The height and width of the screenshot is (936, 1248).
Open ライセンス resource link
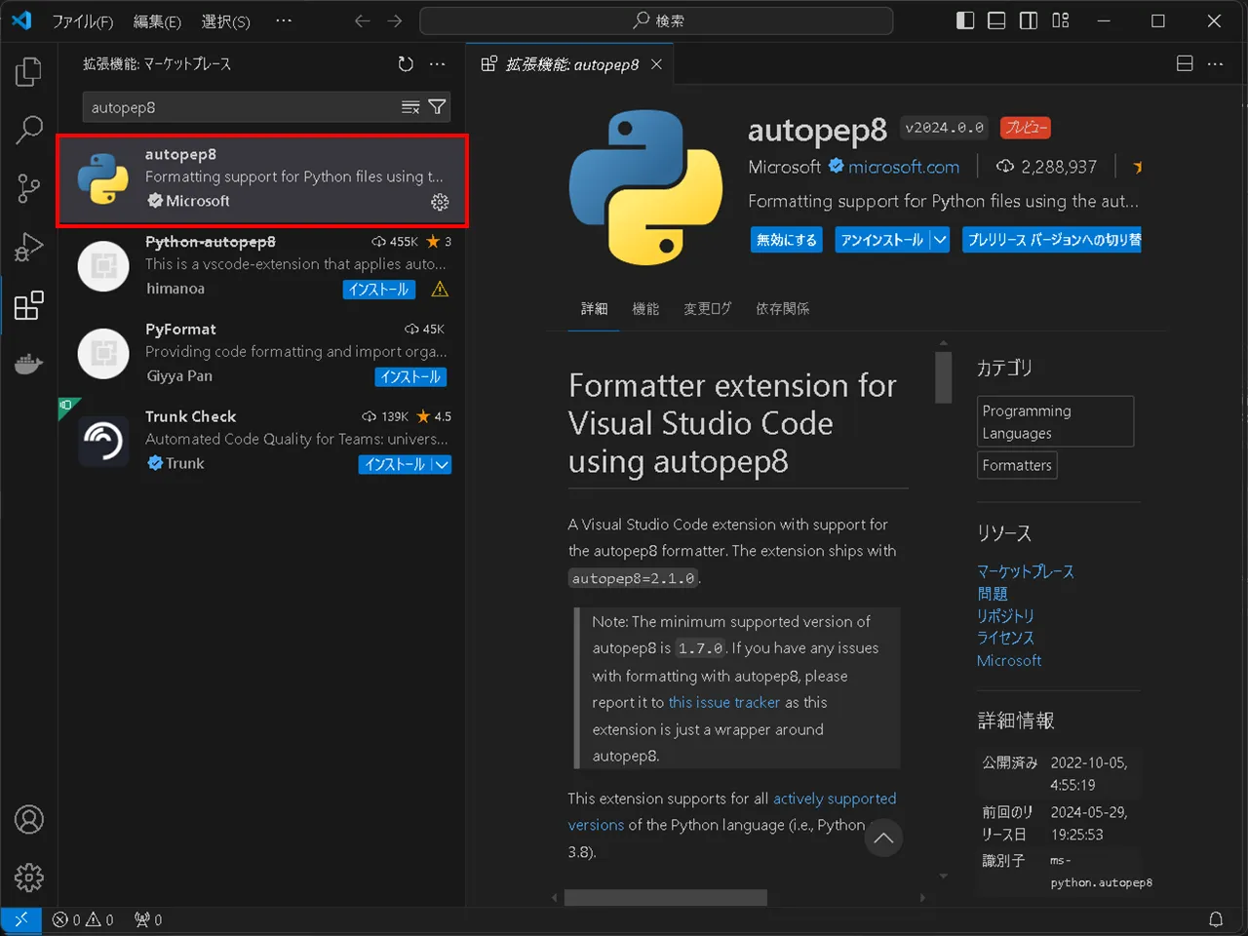click(1005, 638)
